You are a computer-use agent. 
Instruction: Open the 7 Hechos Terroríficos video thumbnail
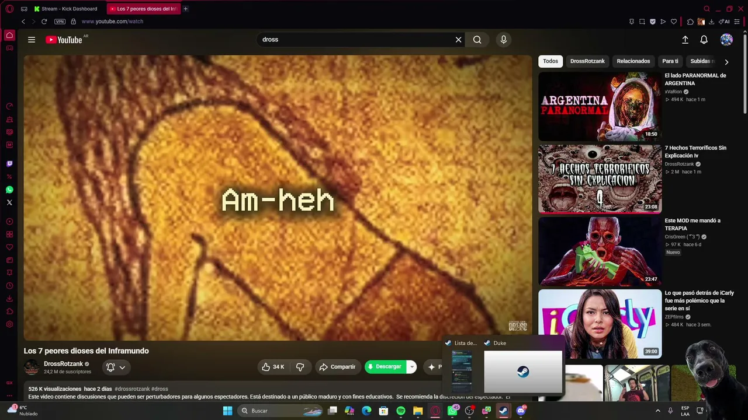coord(600,178)
